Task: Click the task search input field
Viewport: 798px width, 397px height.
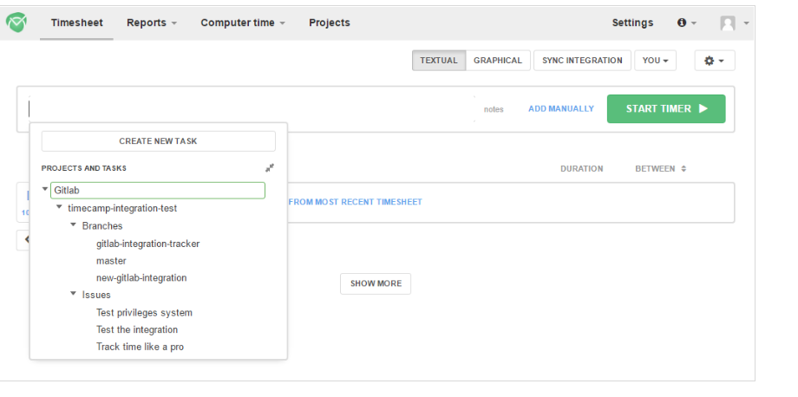Action: click(x=252, y=108)
